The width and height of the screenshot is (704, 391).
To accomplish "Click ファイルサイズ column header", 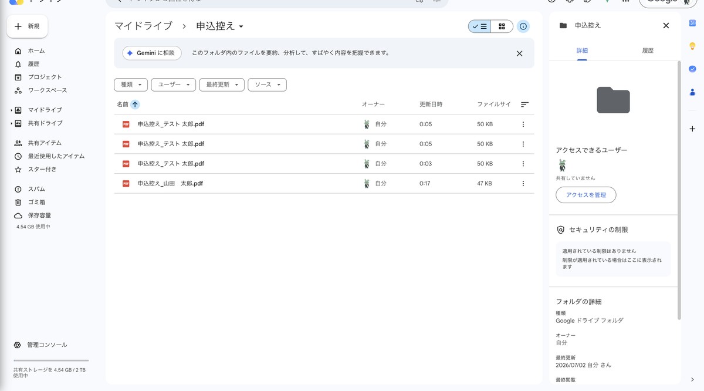I will coord(494,105).
